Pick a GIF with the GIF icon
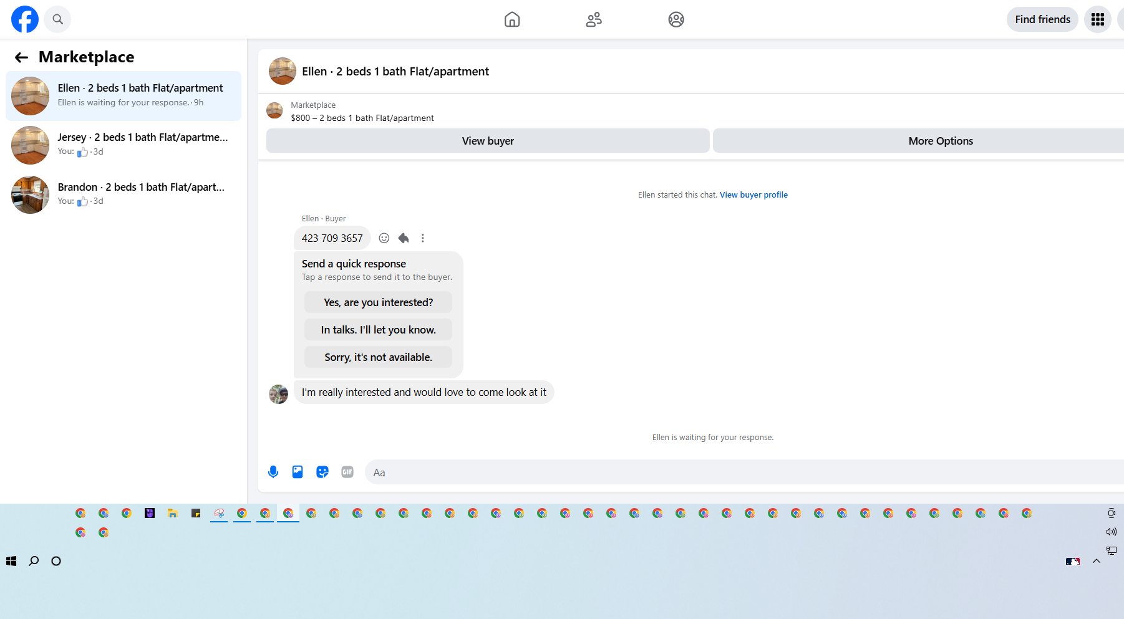1124x619 pixels. click(347, 472)
